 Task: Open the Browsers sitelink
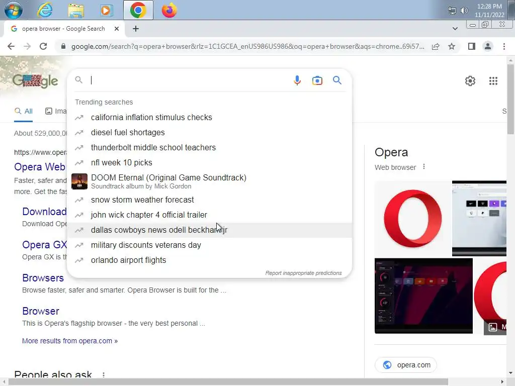[x=43, y=278]
